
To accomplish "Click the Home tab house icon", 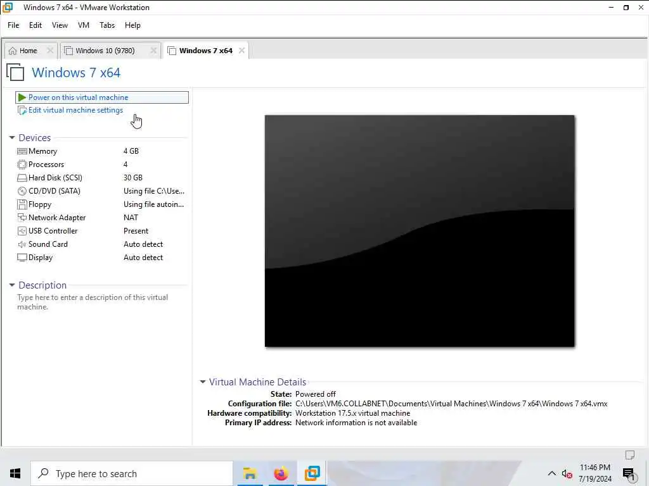I will (13, 51).
